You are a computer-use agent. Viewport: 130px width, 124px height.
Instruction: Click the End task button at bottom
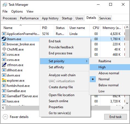(115, 117)
